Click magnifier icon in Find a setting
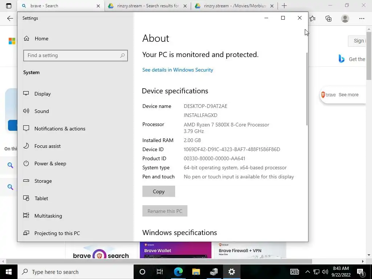Image resolution: width=372 pixels, height=279 pixels. (122, 56)
